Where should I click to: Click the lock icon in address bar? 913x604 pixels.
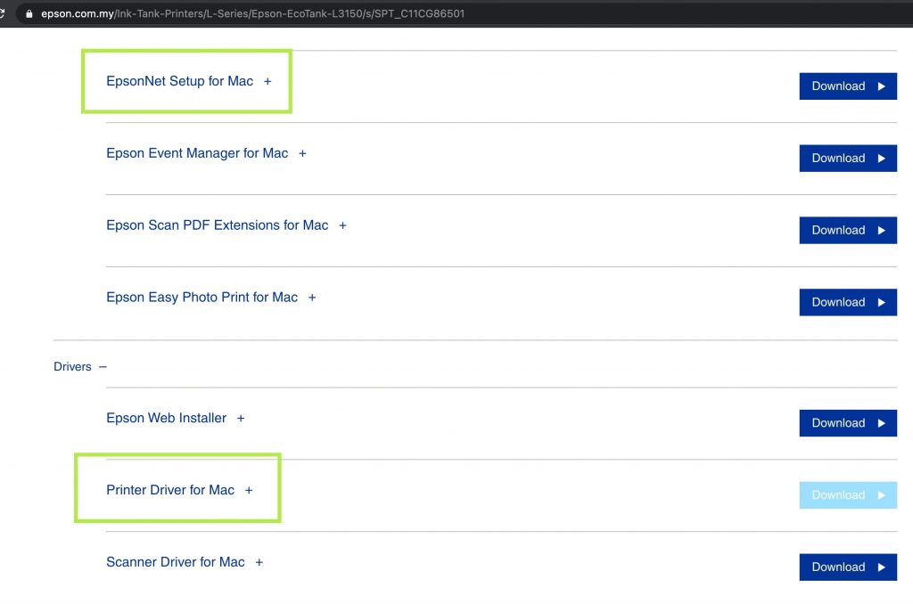point(29,14)
